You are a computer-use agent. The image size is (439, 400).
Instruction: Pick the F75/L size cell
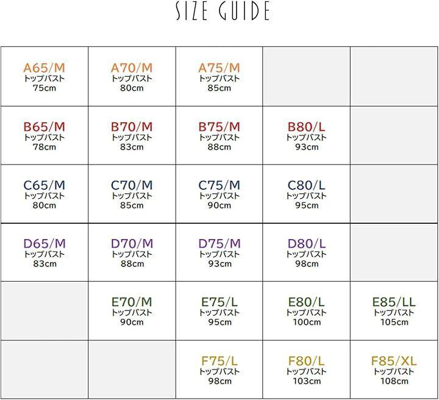pos(220,370)
